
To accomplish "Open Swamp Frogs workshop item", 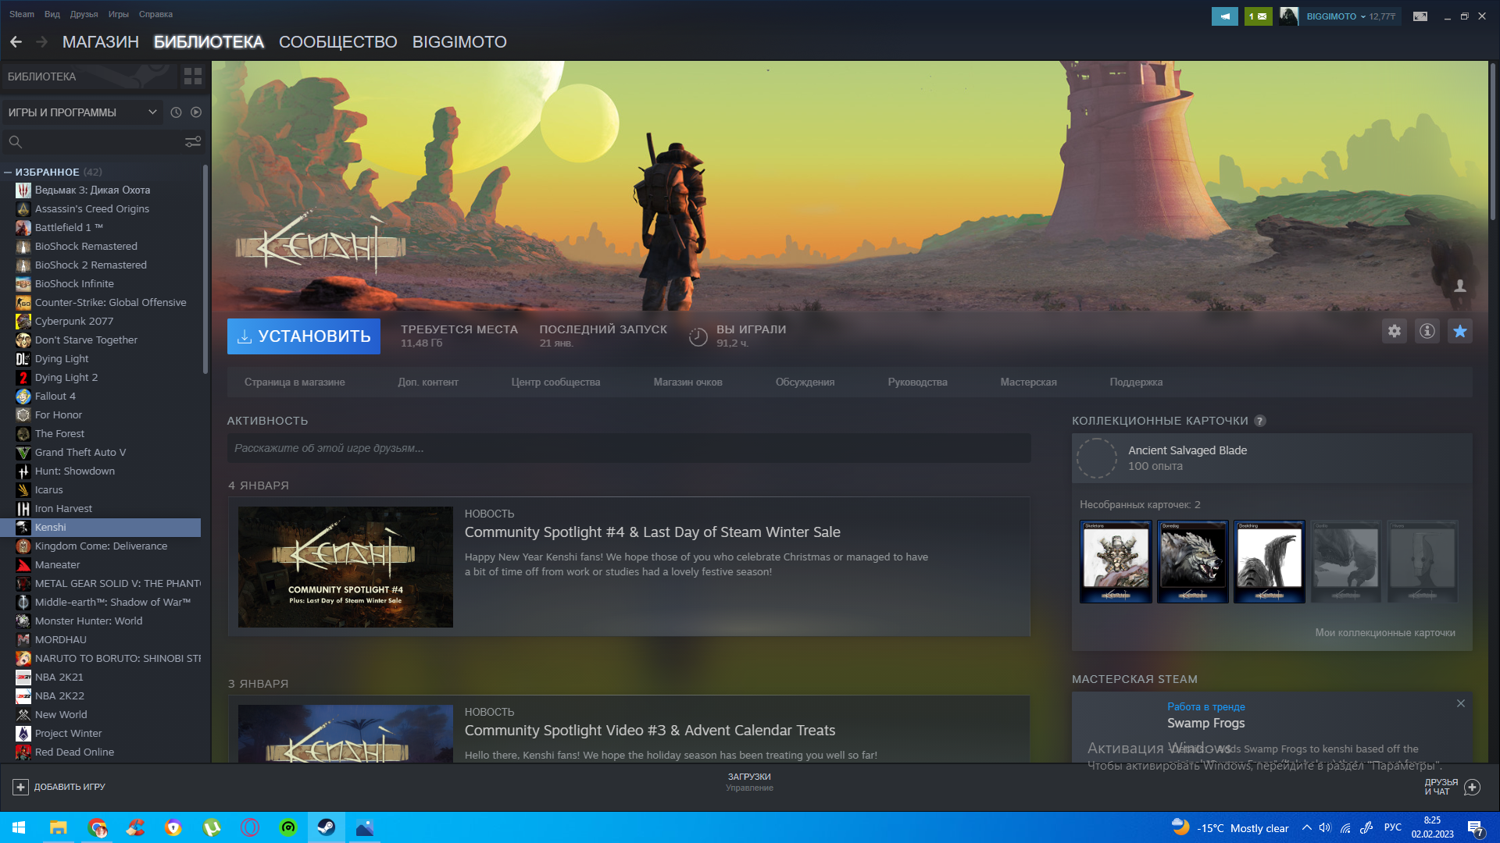I will tap(1205, 724).
